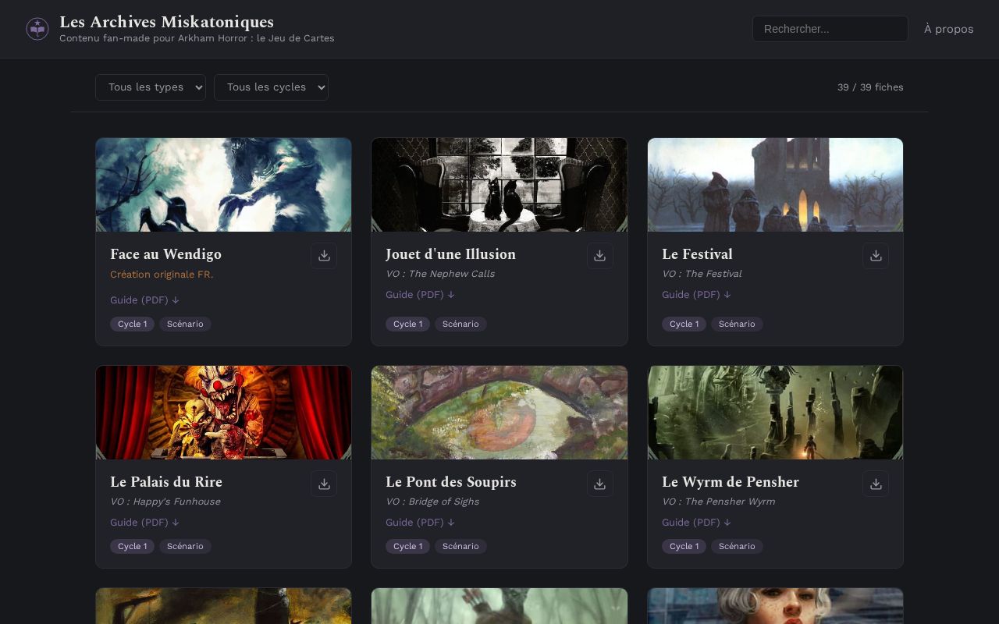The width and height of the screenshot is (999, 624).
Task: Download the Le Wyrm de Pensher card
Action: click(x=876, y=484)
